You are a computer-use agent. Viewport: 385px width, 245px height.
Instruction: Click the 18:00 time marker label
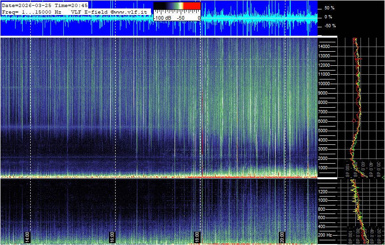tap(197, 237)
